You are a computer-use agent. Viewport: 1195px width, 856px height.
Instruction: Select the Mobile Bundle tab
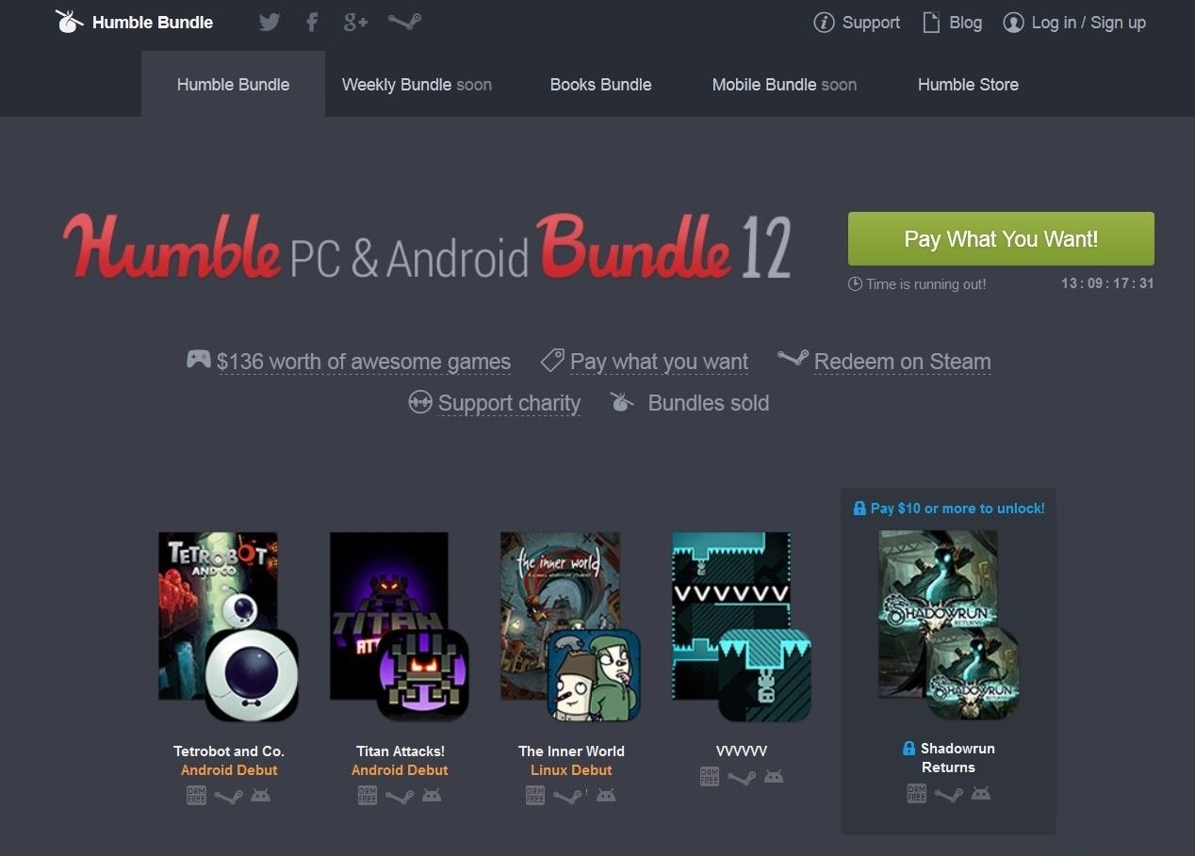click(x=784, y=85)
